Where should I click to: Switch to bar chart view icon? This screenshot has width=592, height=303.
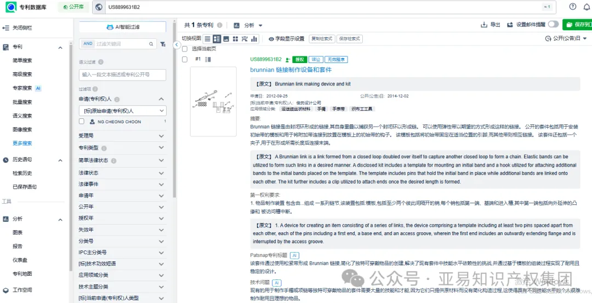[x=254, y=38]
